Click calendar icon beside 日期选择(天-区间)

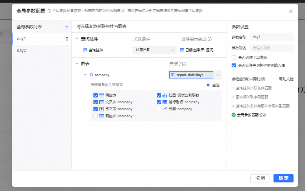[182, 50]
